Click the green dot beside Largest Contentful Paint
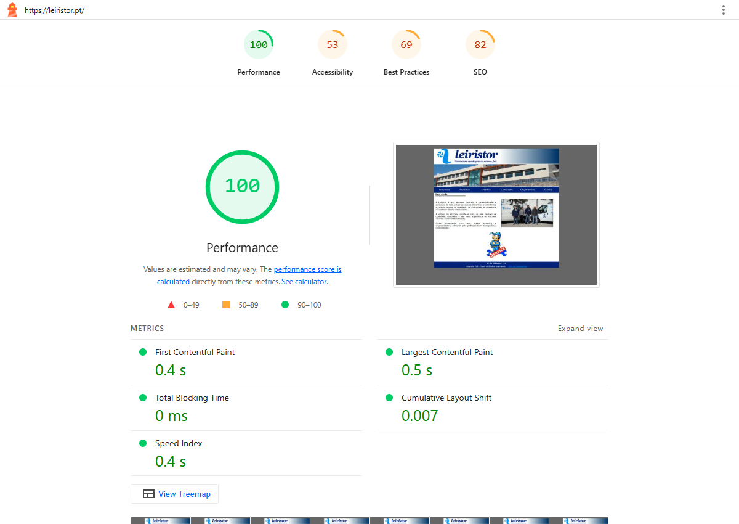The width and height of the screenshot is (739, 524). click(x=389, y=352)
